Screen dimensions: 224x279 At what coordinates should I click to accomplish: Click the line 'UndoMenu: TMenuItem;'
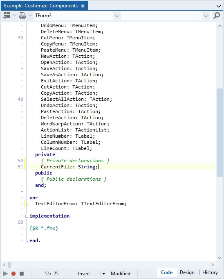click(69, 25)
